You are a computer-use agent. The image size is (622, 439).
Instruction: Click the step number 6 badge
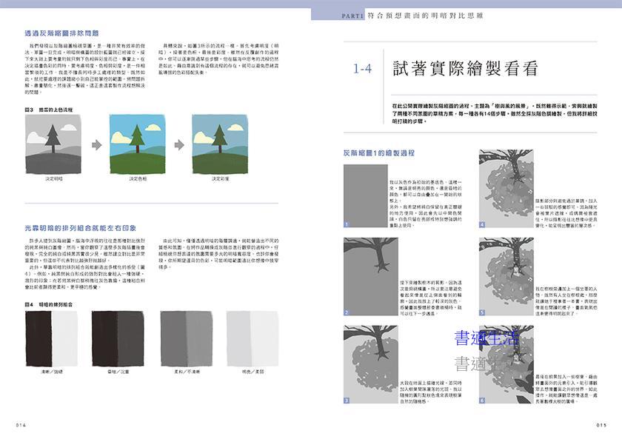(x=482, y=401)
